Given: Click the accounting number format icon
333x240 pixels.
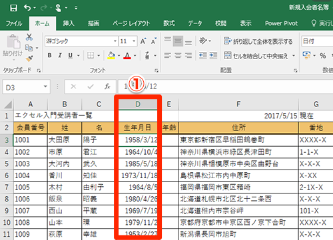Looking at the screenshot, I should 307,55.
